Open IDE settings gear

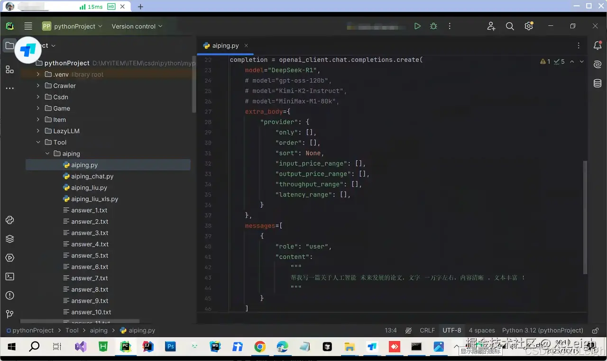(529, 27)
